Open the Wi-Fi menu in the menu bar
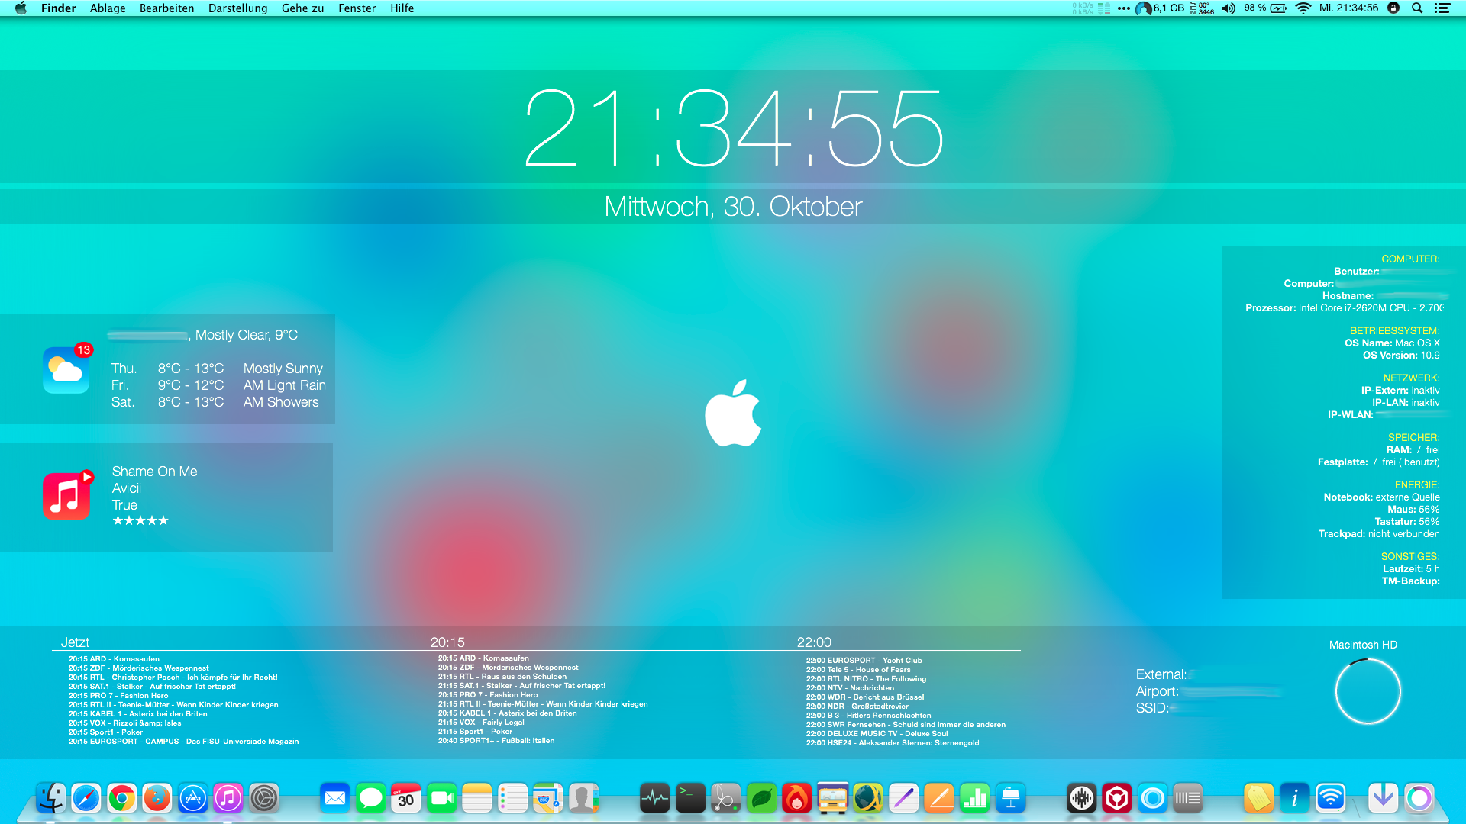Image resolution: width=1466 pixels, height=824 pixels. click(x=1302, y=8)
